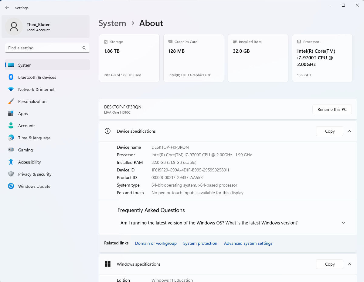Screen dimensions: 364x282
Task: Click the Intel Core i7-9700T Processor card
Action: [322, 58]
